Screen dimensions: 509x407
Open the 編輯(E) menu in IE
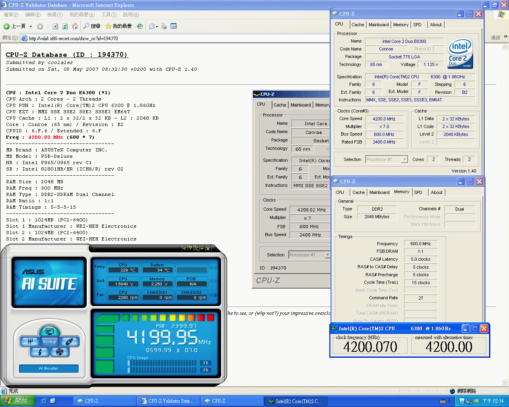33,15
